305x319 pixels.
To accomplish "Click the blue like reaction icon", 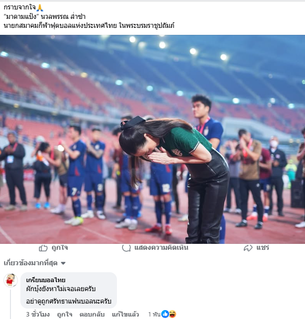I will pos(165,314).
